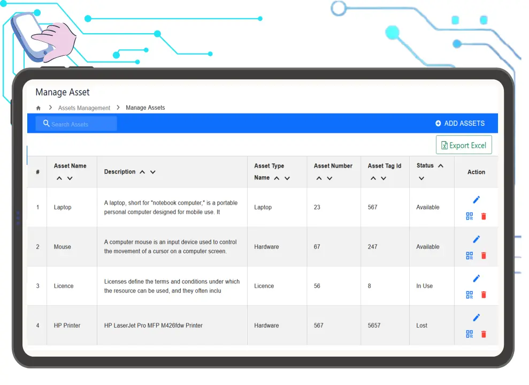Click the Licenses define description text

[x=172, y=286]
